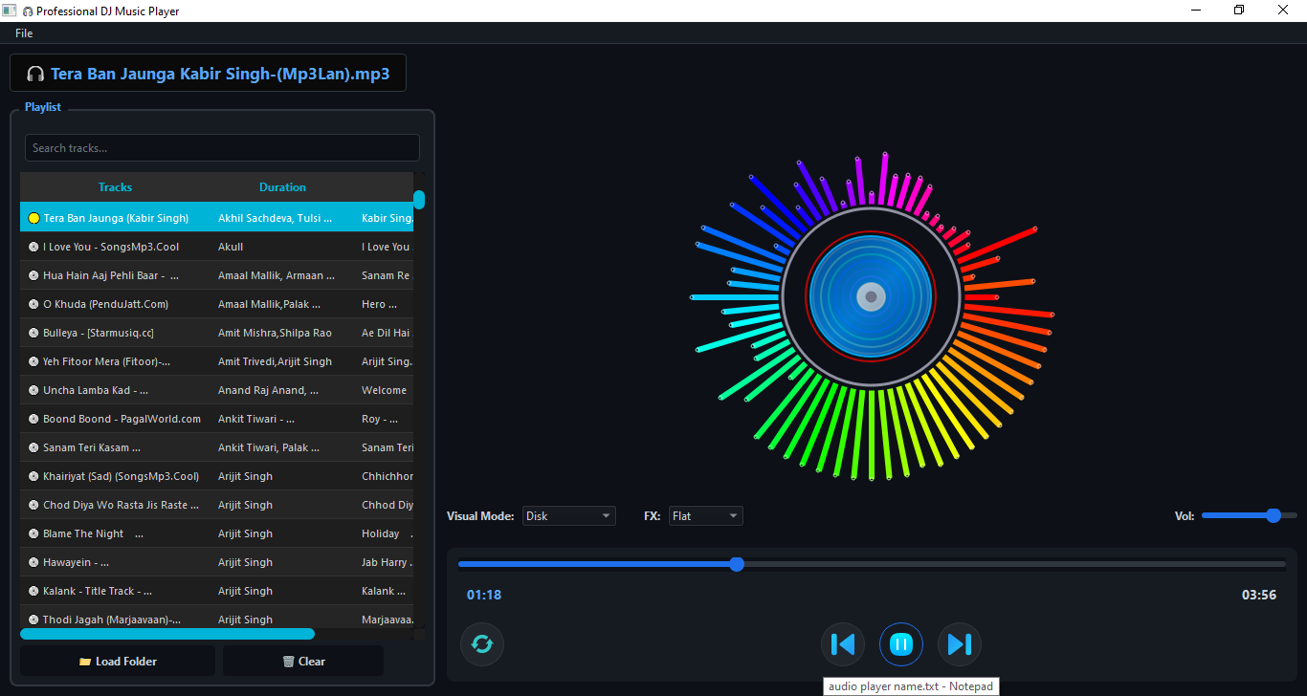Screen dimensions: 1307x696
Task: Select artist "Amit Mishra,Shilpa Rao"
Action: (275, 333)
